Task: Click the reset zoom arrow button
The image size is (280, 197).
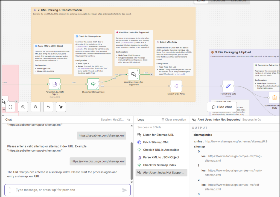Action: (x=48, y=107)
